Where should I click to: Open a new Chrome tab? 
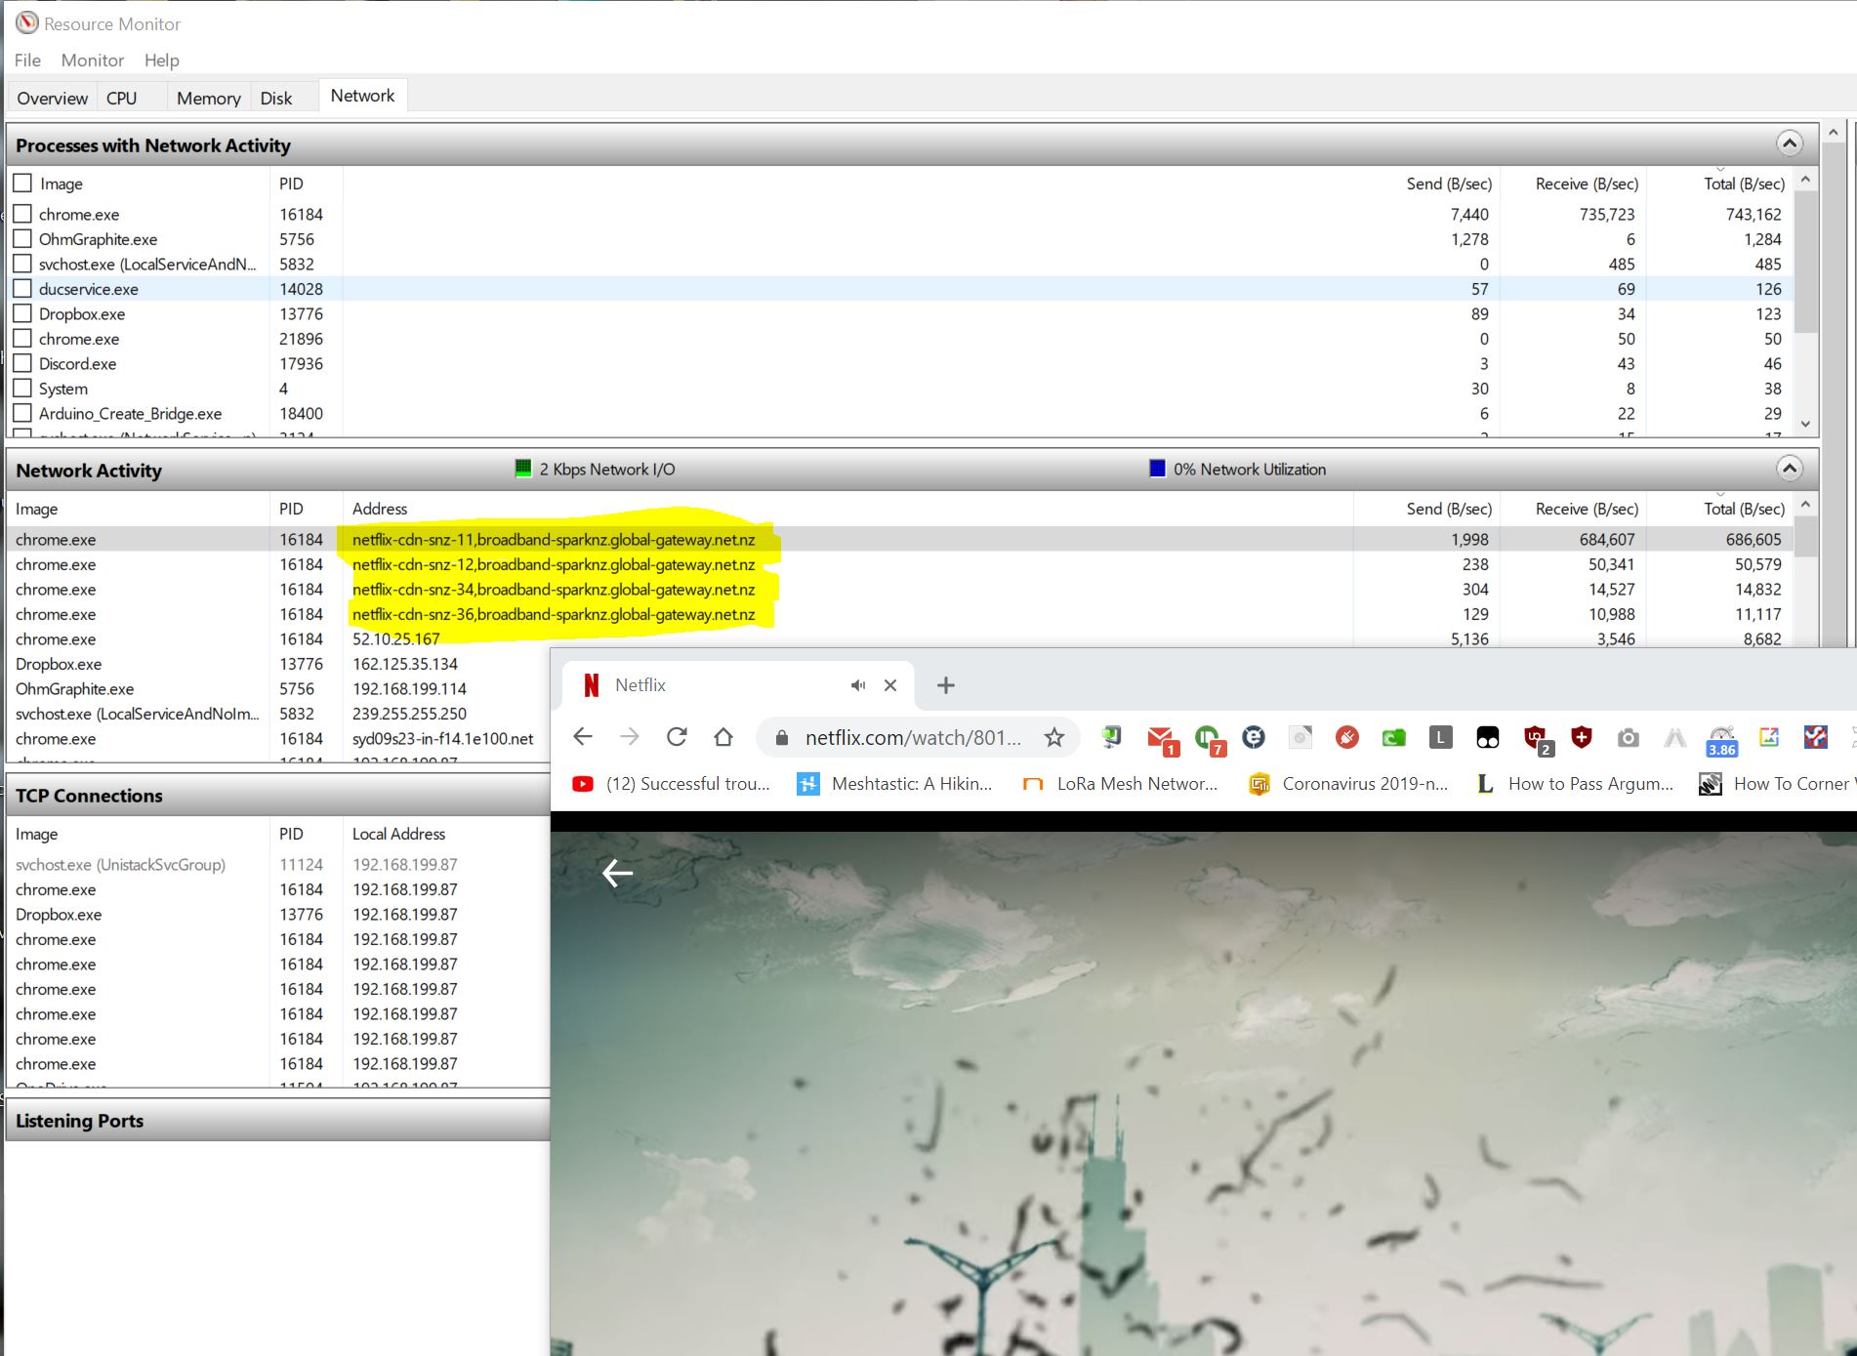point(945,685)
